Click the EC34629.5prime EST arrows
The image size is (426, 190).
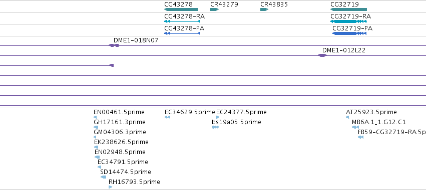(x=167, y=117)
